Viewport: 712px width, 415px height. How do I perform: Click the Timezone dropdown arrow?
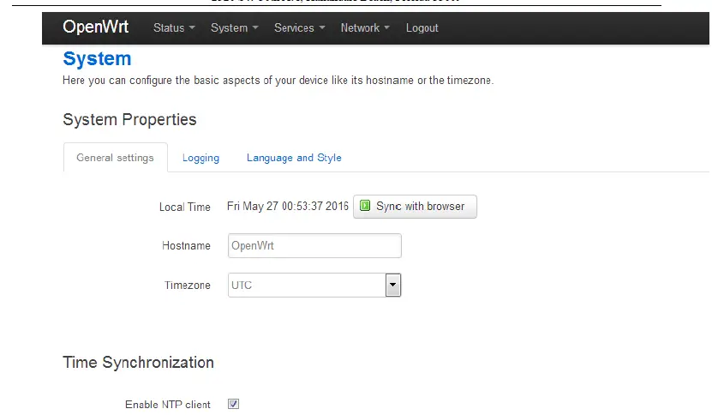point(393,285)
